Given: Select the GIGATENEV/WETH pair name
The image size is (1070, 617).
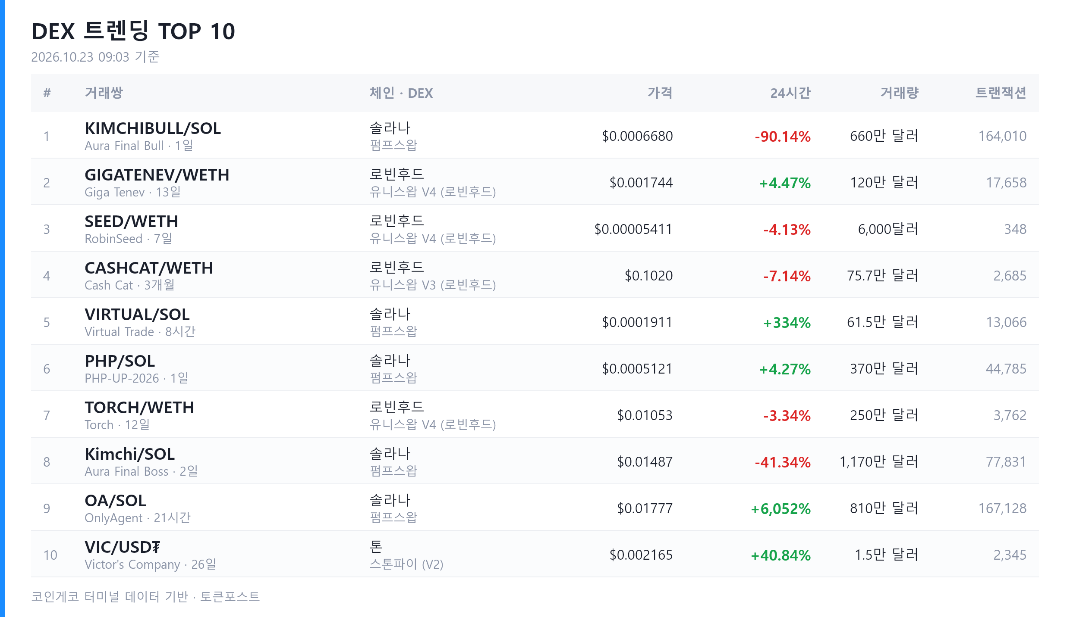Looking at the screenshot, I should (x=157, y=175).
